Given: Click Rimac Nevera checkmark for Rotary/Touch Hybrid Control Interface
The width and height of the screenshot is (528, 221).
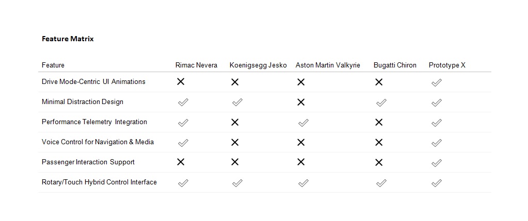Looking at the screenshot, I should click(x=183, y=183).
